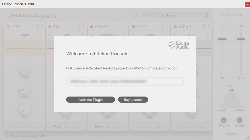
Task: Click the window resize corner grip
Action: point(247,138)
